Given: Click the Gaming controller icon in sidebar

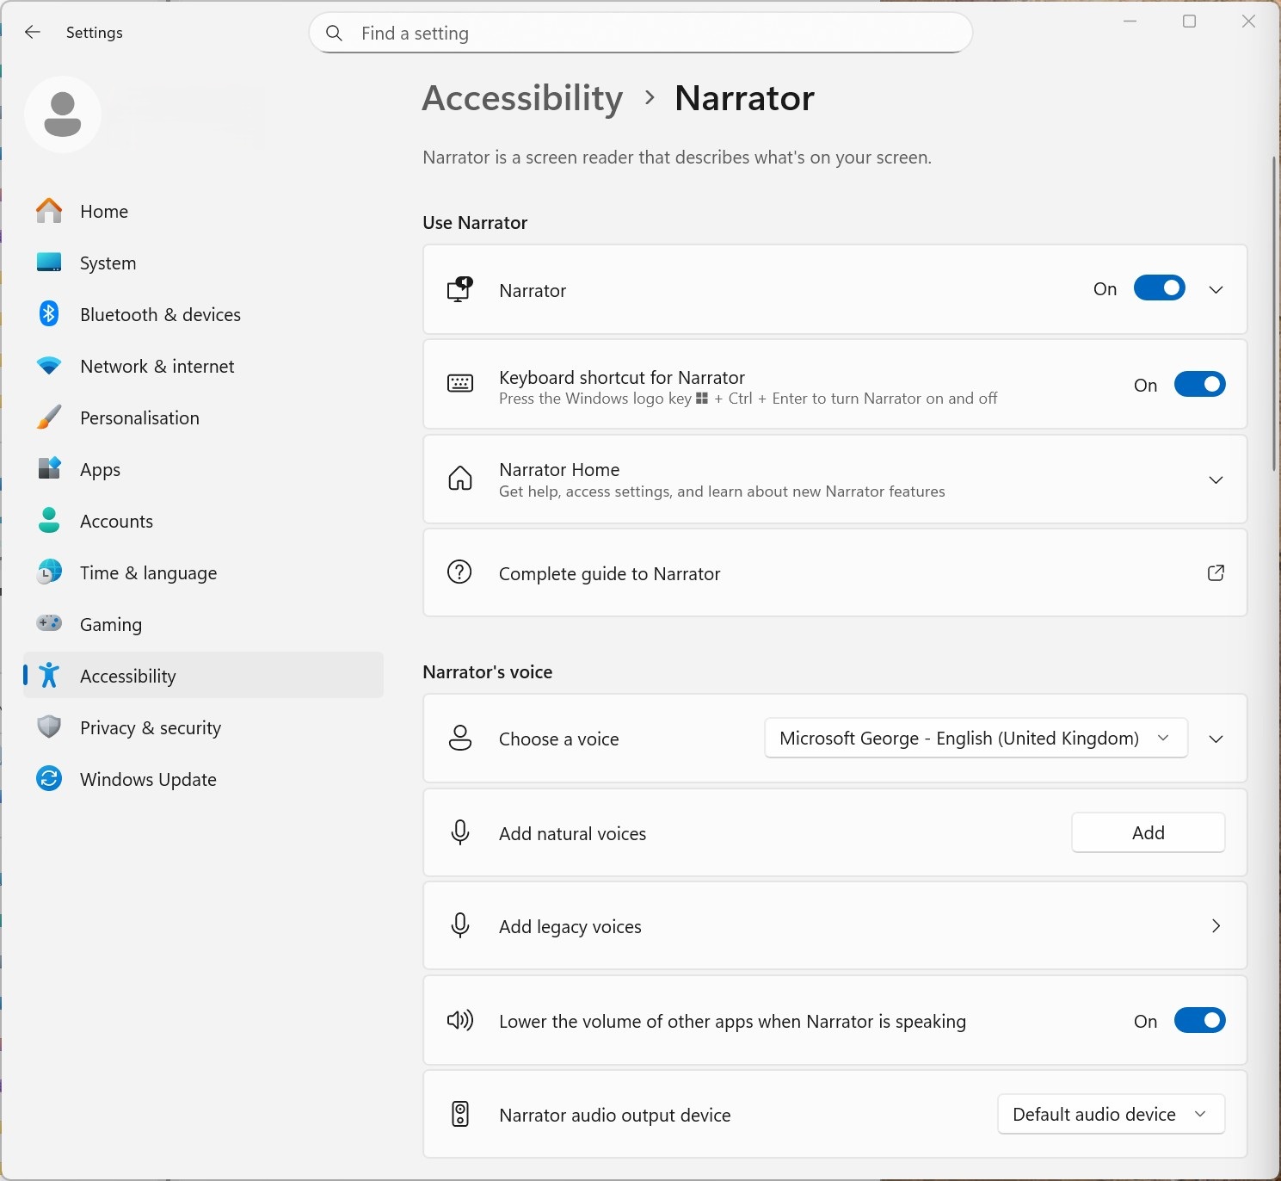Looking at the screenshot, I should click(x=49, y=623).
